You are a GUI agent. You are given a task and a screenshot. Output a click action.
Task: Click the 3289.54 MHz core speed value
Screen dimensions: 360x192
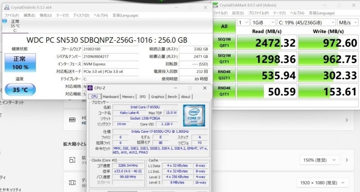[128, 165]
